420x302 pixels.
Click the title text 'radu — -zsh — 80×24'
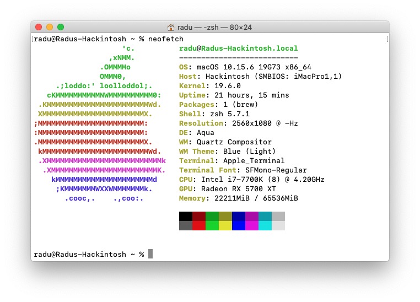[x=214, y=28]
